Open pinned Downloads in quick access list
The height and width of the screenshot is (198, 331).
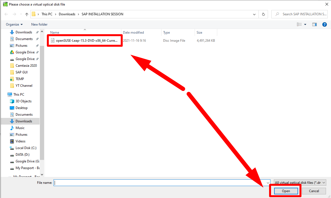tap(24, 32)
